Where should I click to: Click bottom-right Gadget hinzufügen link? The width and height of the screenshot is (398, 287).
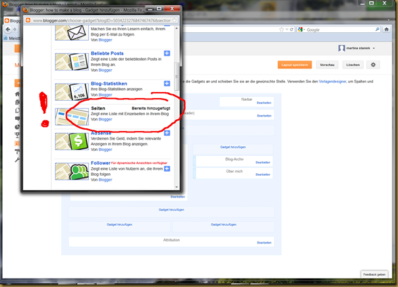tap(223, 224)
